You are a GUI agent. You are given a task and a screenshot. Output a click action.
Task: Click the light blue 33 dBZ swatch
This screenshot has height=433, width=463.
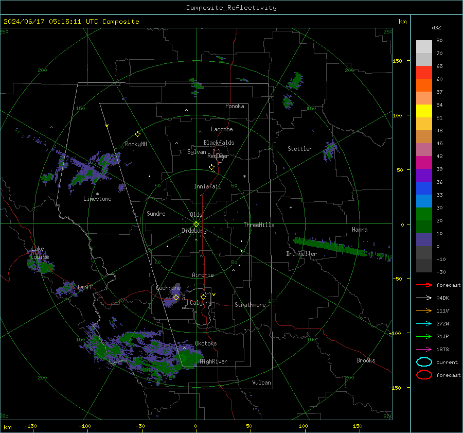click(424, 201)
